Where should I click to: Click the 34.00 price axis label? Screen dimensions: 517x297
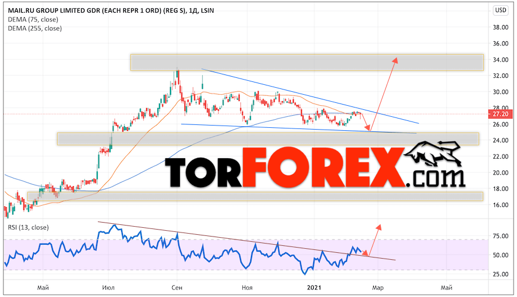point(500,60)
